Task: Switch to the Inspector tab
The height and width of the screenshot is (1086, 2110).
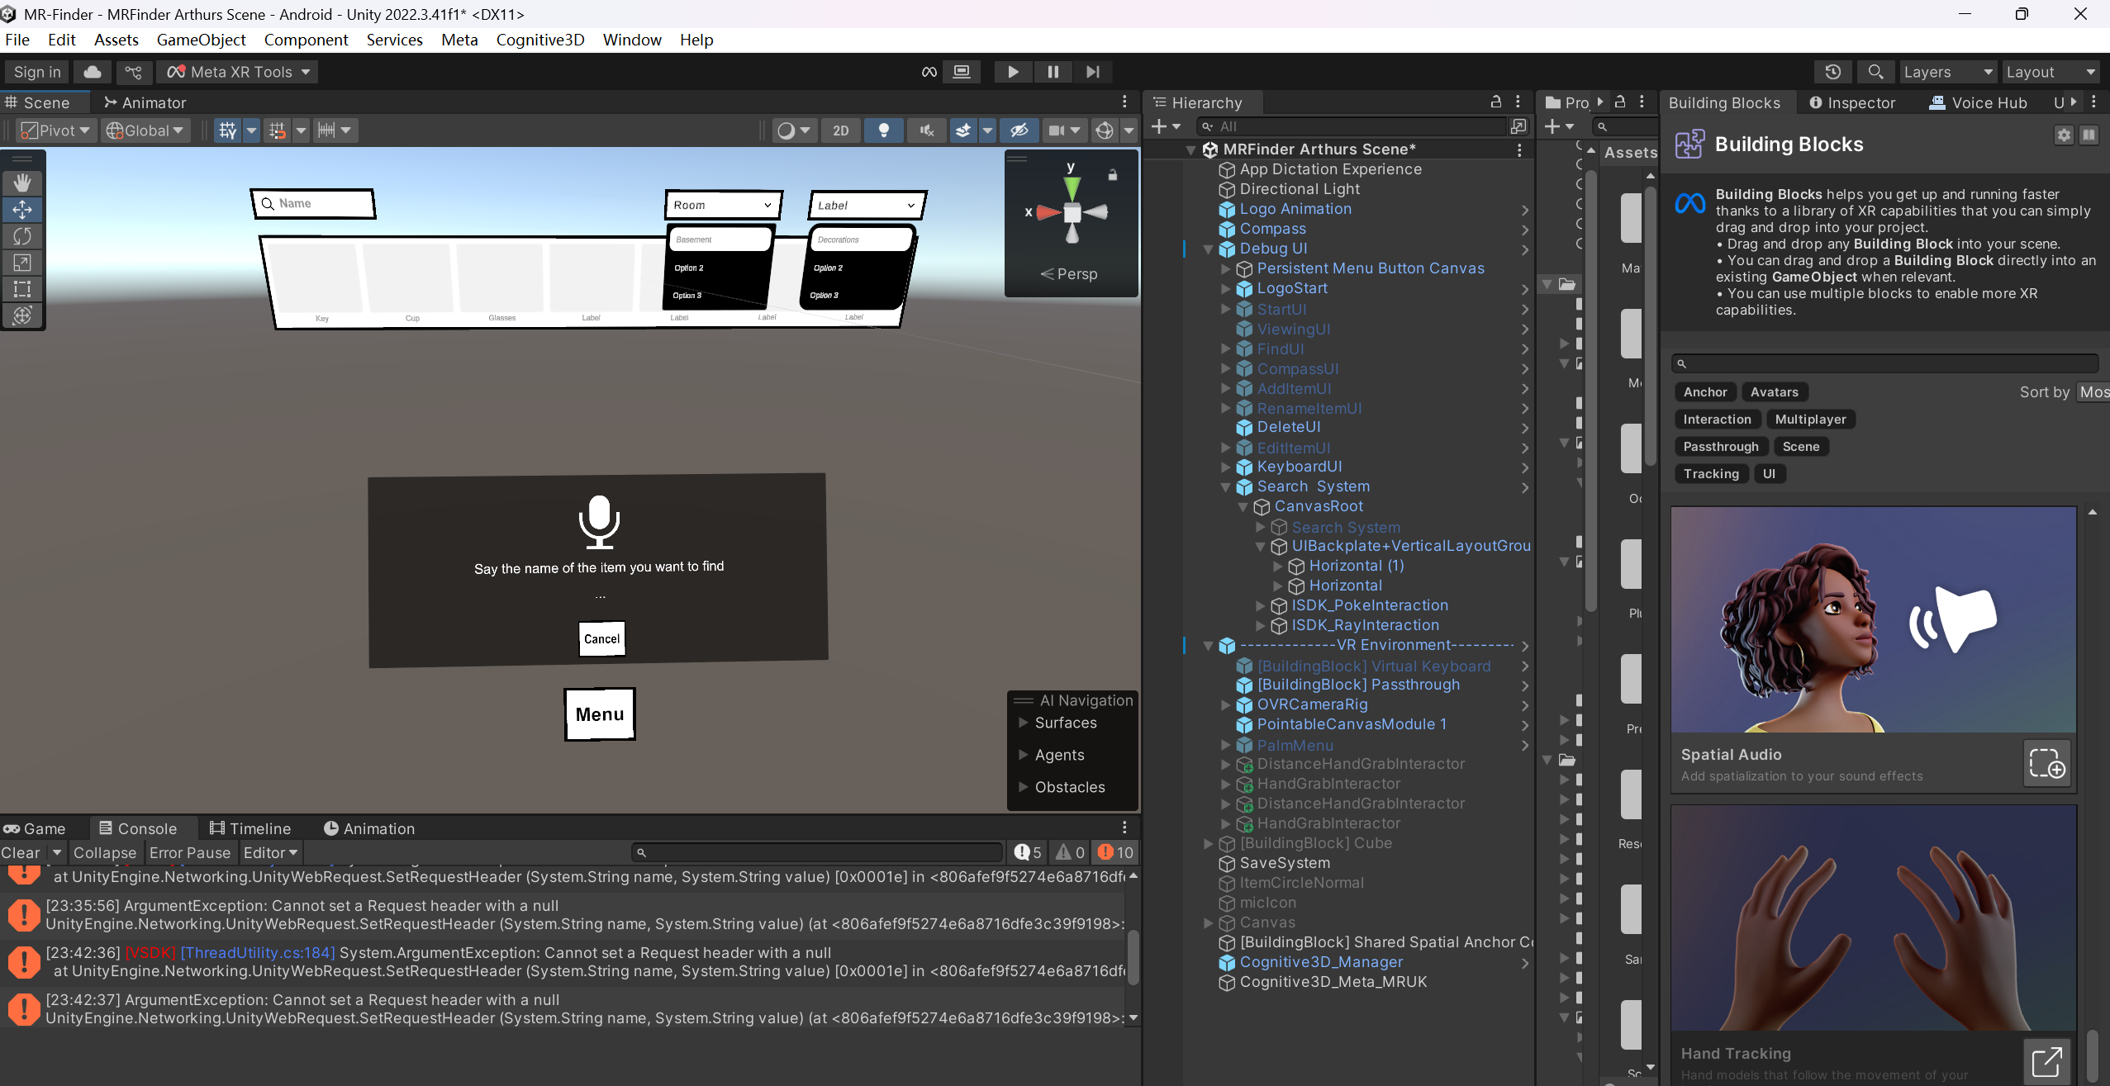Action: (1851, 102)
